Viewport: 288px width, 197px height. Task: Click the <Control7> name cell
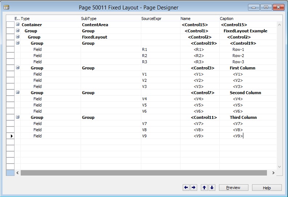200,93
